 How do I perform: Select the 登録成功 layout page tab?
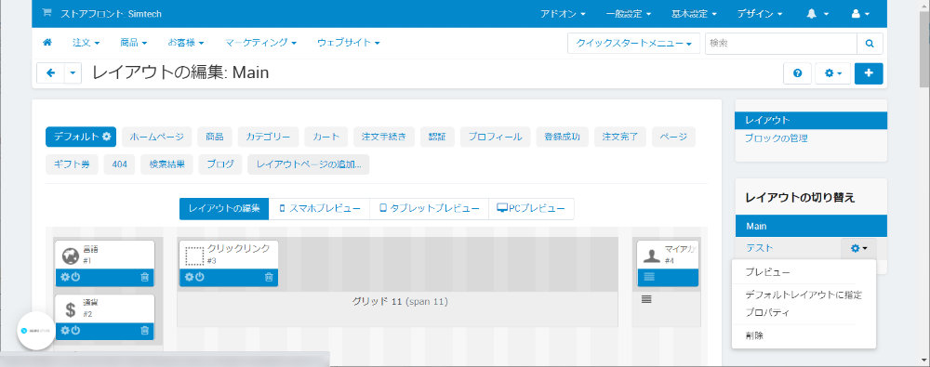pos(563,137)
